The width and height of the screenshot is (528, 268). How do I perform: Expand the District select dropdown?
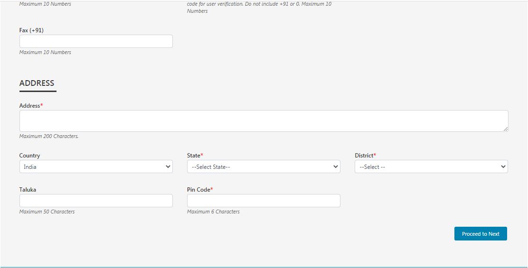click(x=431, y=167)
